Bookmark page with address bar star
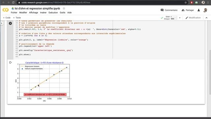Screen dimensions: 211x119 (186, 2)
